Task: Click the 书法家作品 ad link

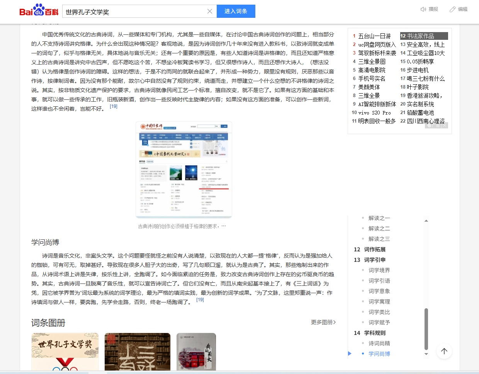Action: (x=420, y=36)
